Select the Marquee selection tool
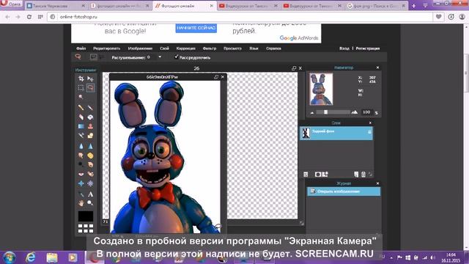This screenshot has width=469, height=264. pyautogui.click(x=81, y=88)
